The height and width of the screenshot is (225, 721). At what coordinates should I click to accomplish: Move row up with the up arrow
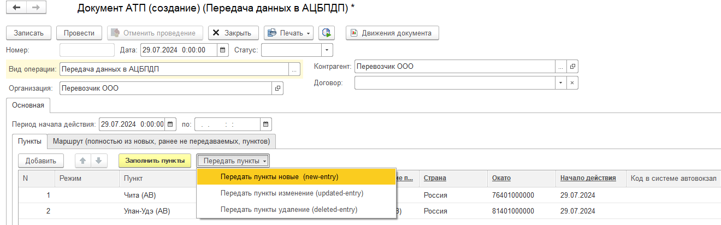[84, 161]
